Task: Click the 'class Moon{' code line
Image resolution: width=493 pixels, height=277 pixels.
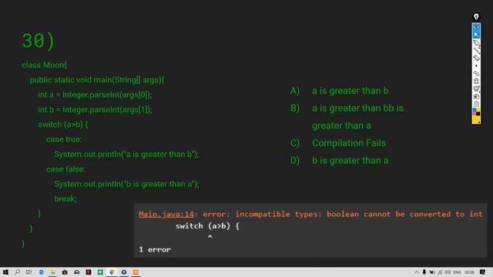Action: [45, 65]
